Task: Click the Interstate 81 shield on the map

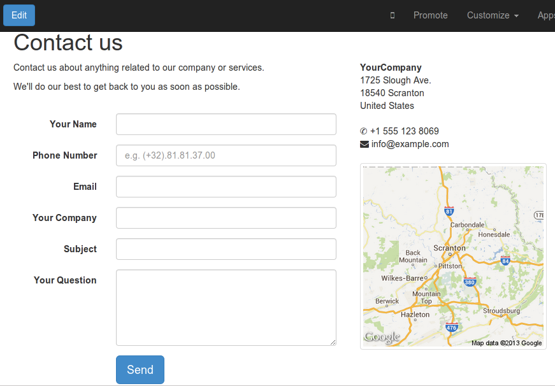Action: pyautogui.click(x=449, y=211)
